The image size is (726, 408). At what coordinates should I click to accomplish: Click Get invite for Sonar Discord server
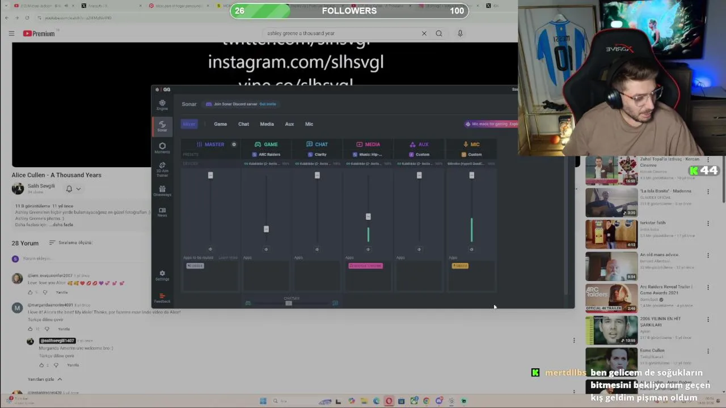point(268,104)
